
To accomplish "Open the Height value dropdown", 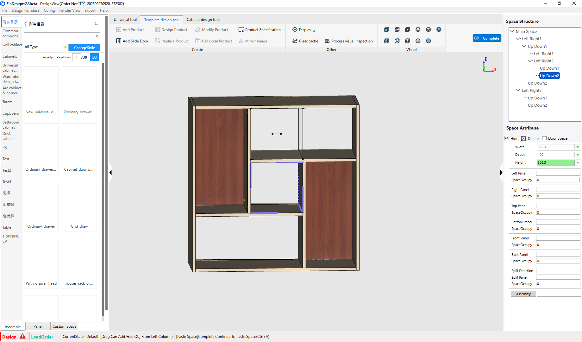I will (x=578, y=162).
